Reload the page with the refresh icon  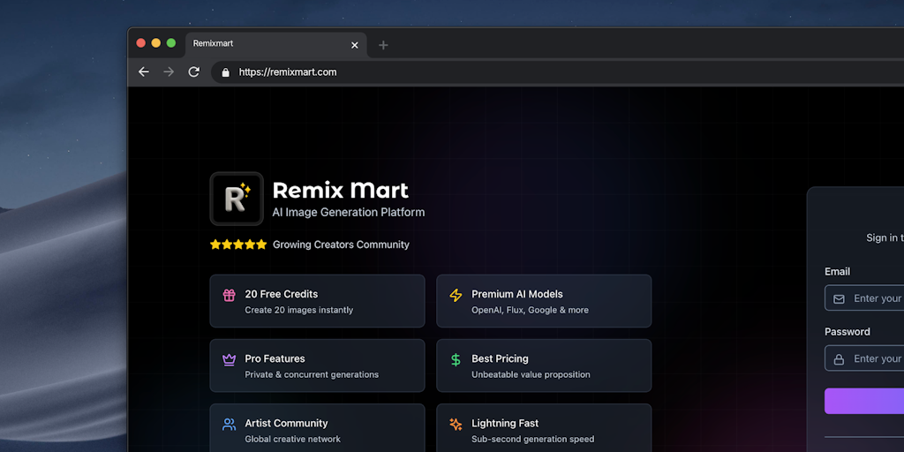pos(194,72)
